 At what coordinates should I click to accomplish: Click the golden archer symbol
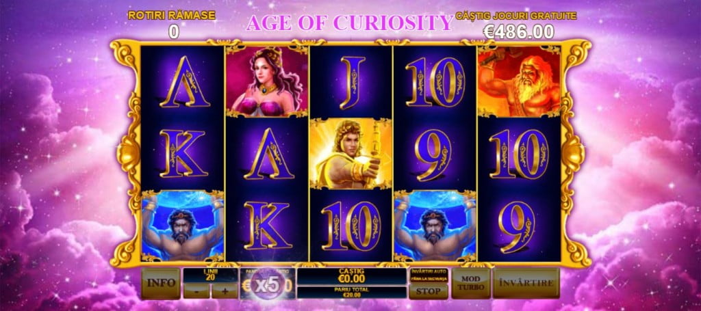[x=351, y=154]
